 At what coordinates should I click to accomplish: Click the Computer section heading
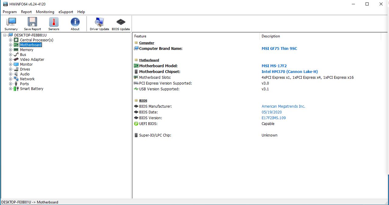[x=147, y=43]
